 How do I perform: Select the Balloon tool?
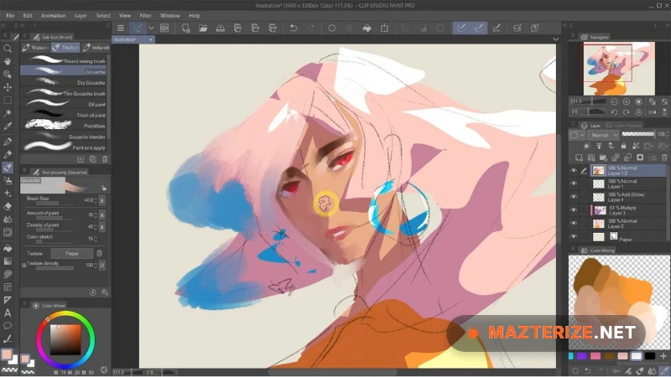pyautogui.click(x=8, y=326)
